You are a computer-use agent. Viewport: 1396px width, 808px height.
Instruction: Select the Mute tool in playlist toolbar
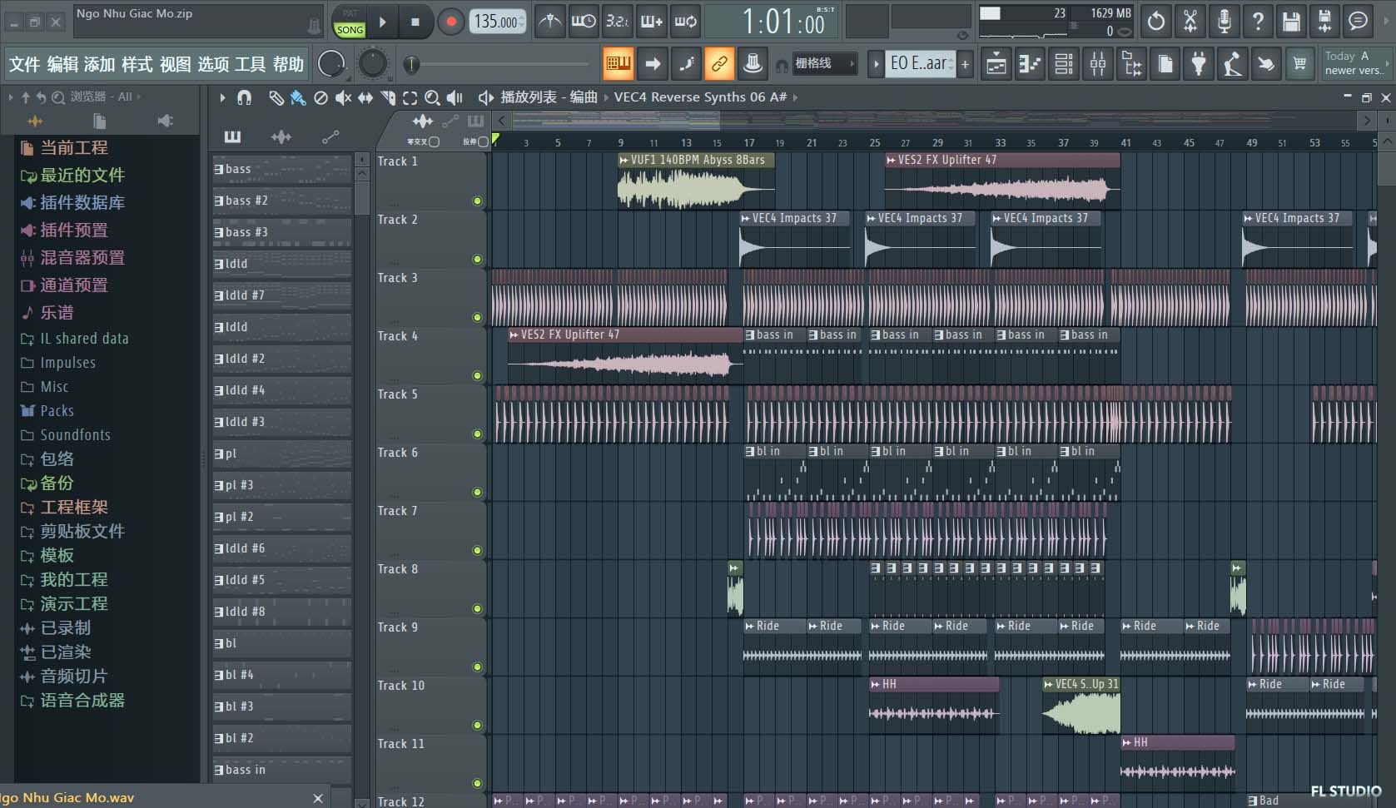pos(343,97)
